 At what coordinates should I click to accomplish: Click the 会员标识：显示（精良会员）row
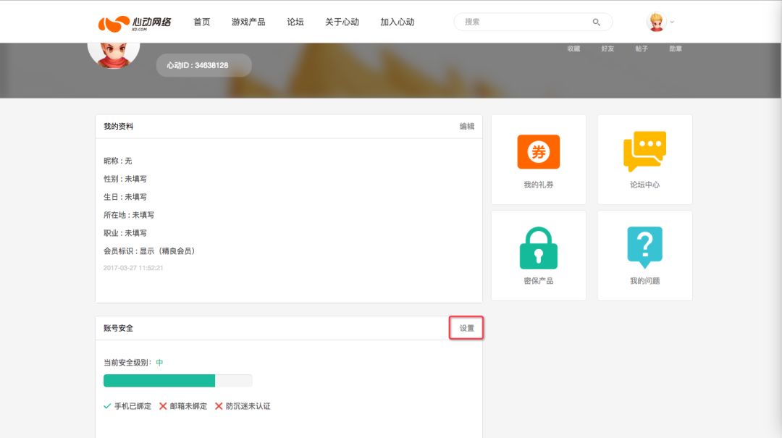click(149, 251)
